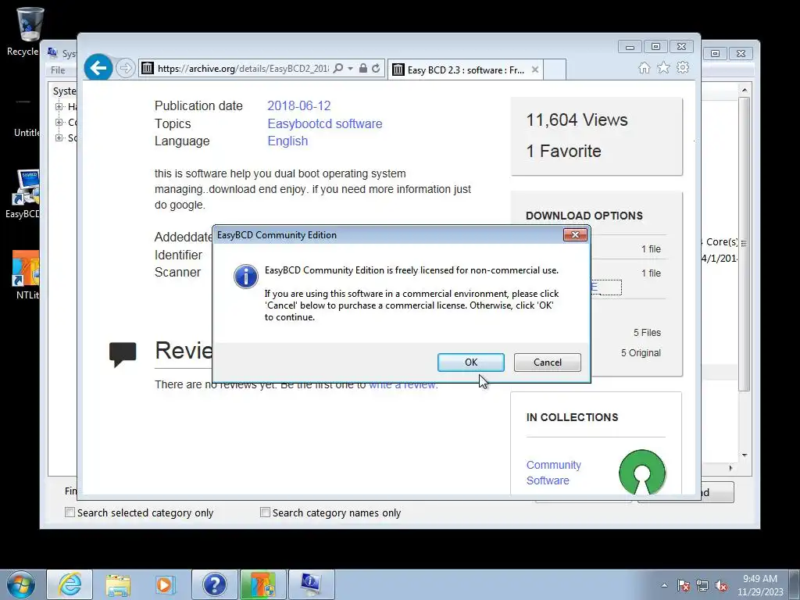Click Cancel in EasyBCD Community Edition dialog
The image size is (800, 600).
click(548, 362)
